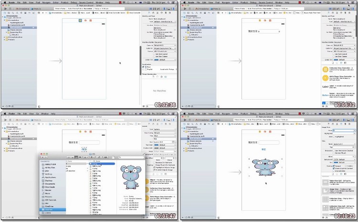Toggle navigator pane toolbar button in 00:10:23 frame
The image size is (358, 222).
[344, 120]
